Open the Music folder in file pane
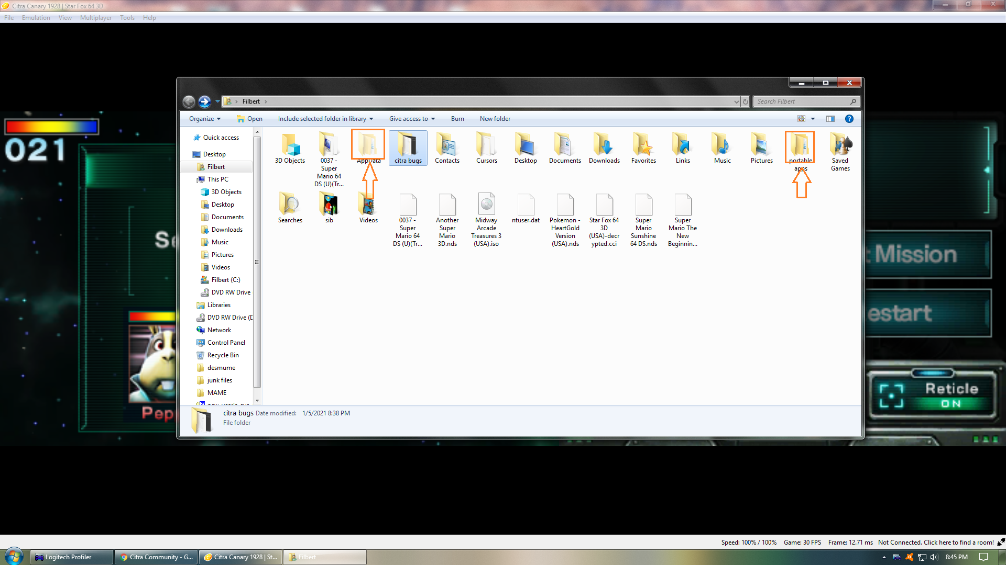Image resolution: width=1006 pixels, height=565 pixels. click(722, 148)
